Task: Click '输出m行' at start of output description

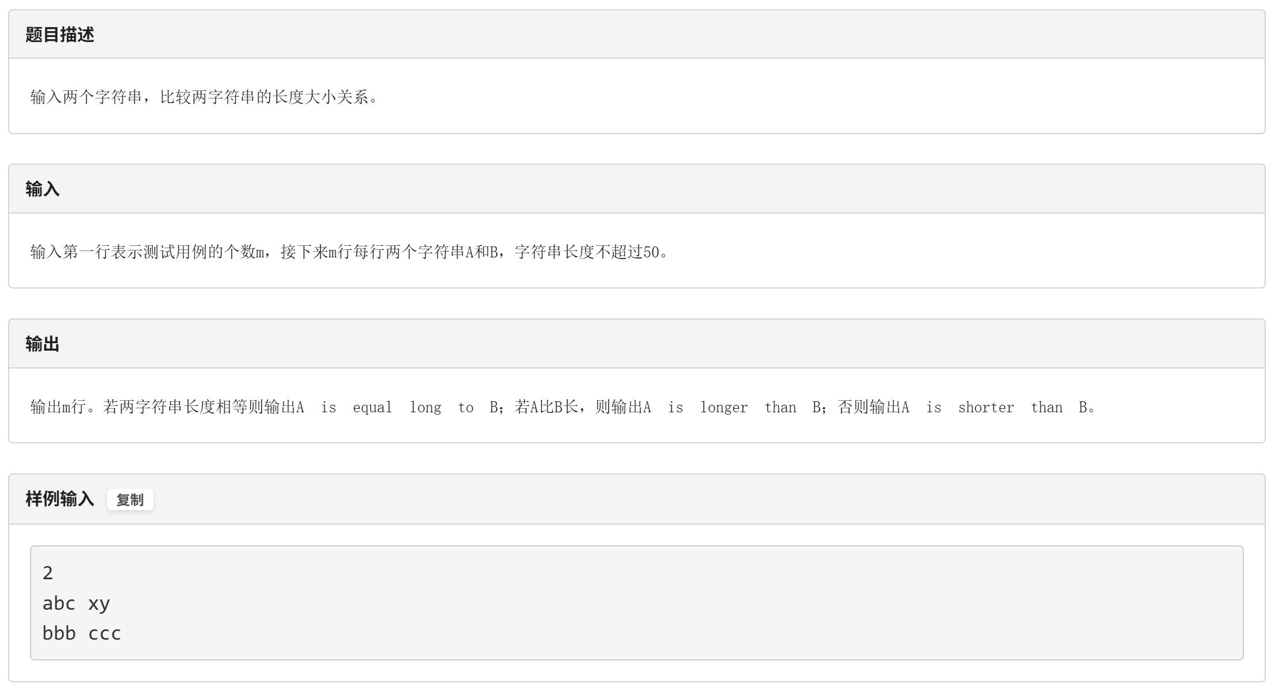Action: [58, 407]
